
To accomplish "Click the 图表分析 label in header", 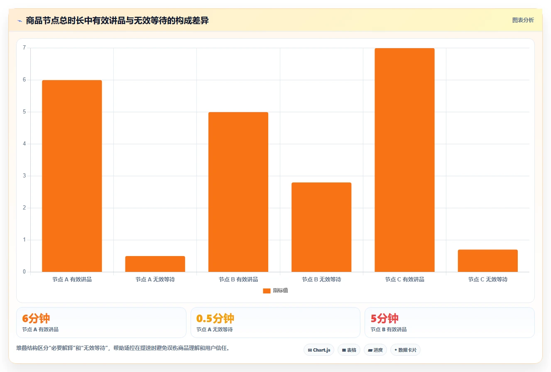I will coord(523,20).
